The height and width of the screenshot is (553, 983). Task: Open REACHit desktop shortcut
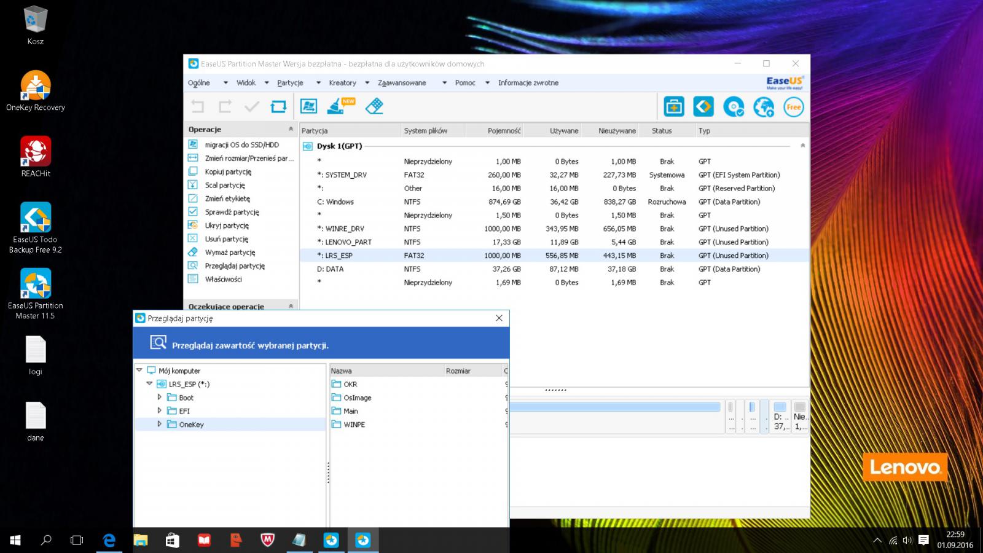point(36,157)
